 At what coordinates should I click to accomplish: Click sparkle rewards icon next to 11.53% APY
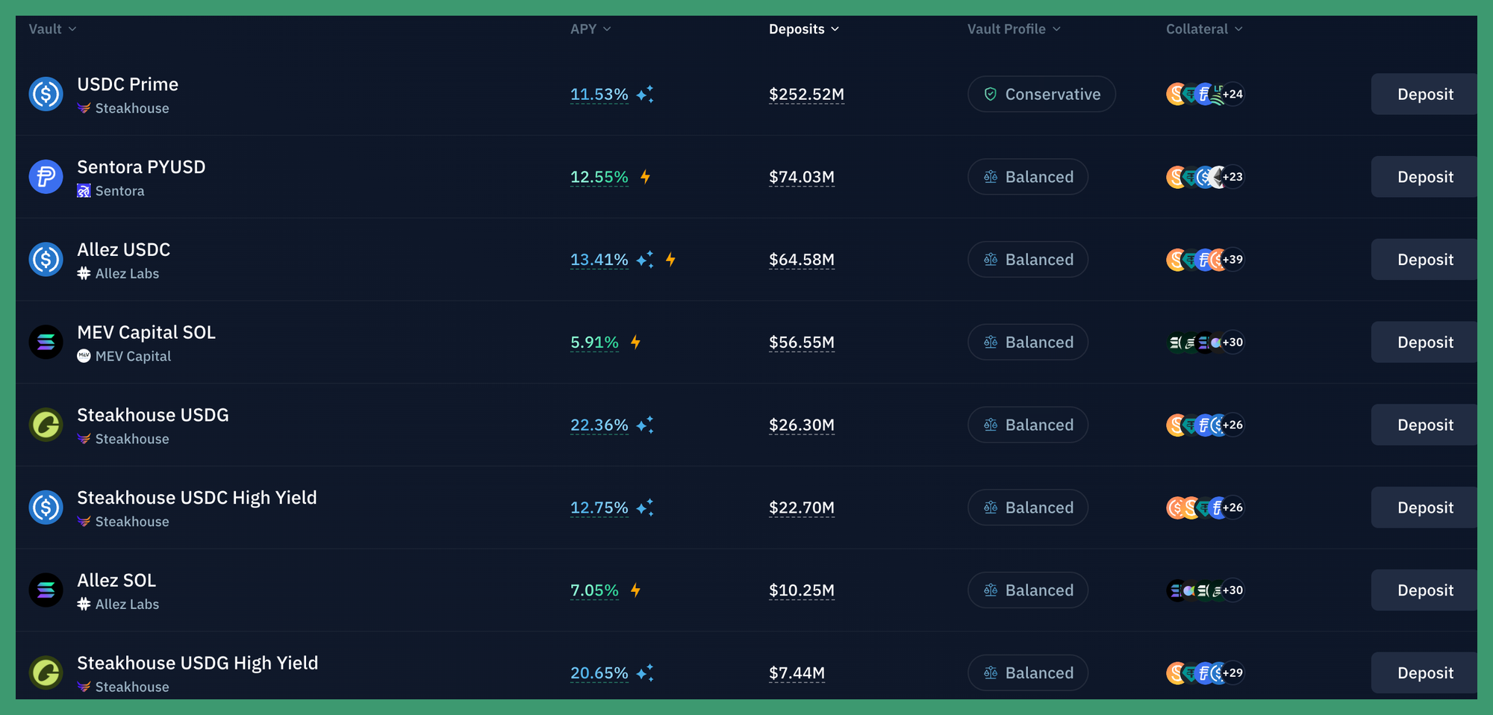[645, 94]
